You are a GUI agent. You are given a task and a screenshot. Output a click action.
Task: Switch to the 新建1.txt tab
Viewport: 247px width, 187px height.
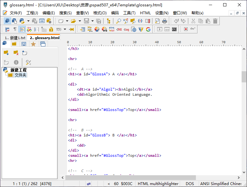coord(15,38)
